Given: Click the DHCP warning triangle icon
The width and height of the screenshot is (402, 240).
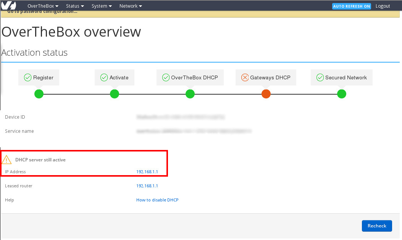Looking at the screenshot, I should point(7,159).
